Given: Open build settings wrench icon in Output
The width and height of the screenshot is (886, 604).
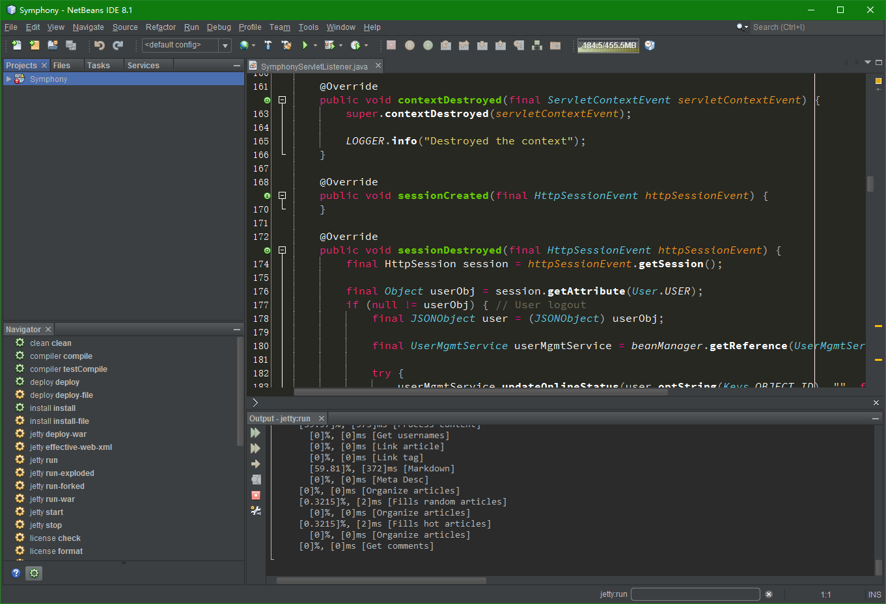Looking at the screenshot, I should pos(256,511).
